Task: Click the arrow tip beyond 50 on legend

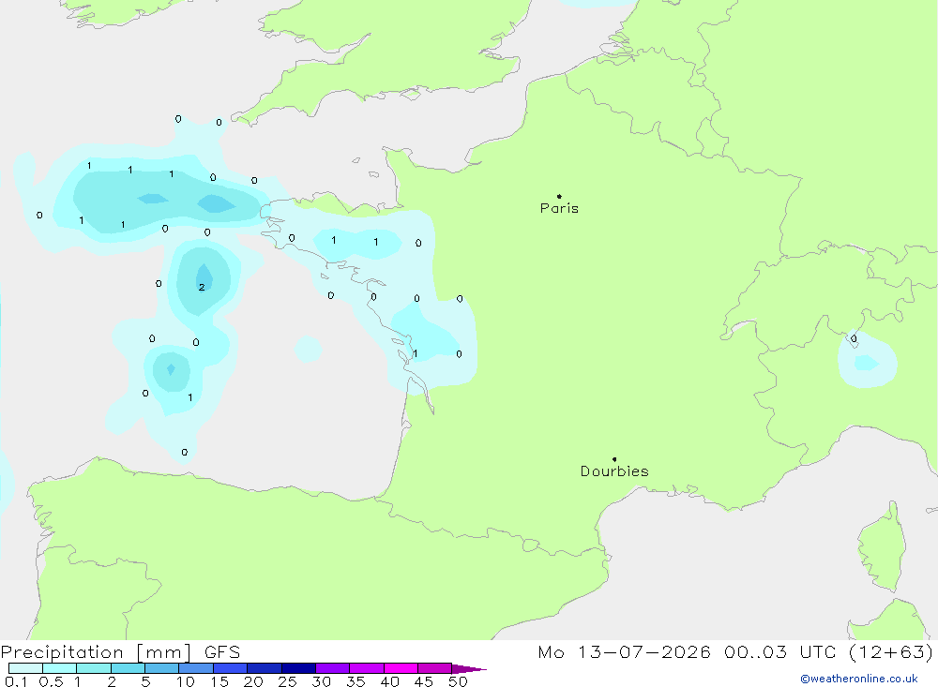Action: [470, 669]
